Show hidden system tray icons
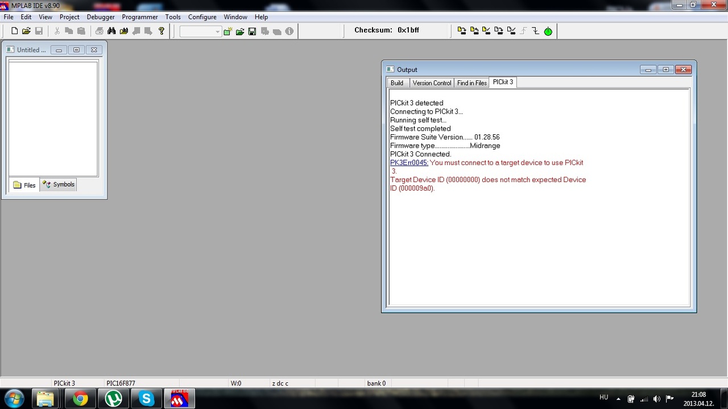The width and height of the screenshot is (728, 409). [618, 399]
